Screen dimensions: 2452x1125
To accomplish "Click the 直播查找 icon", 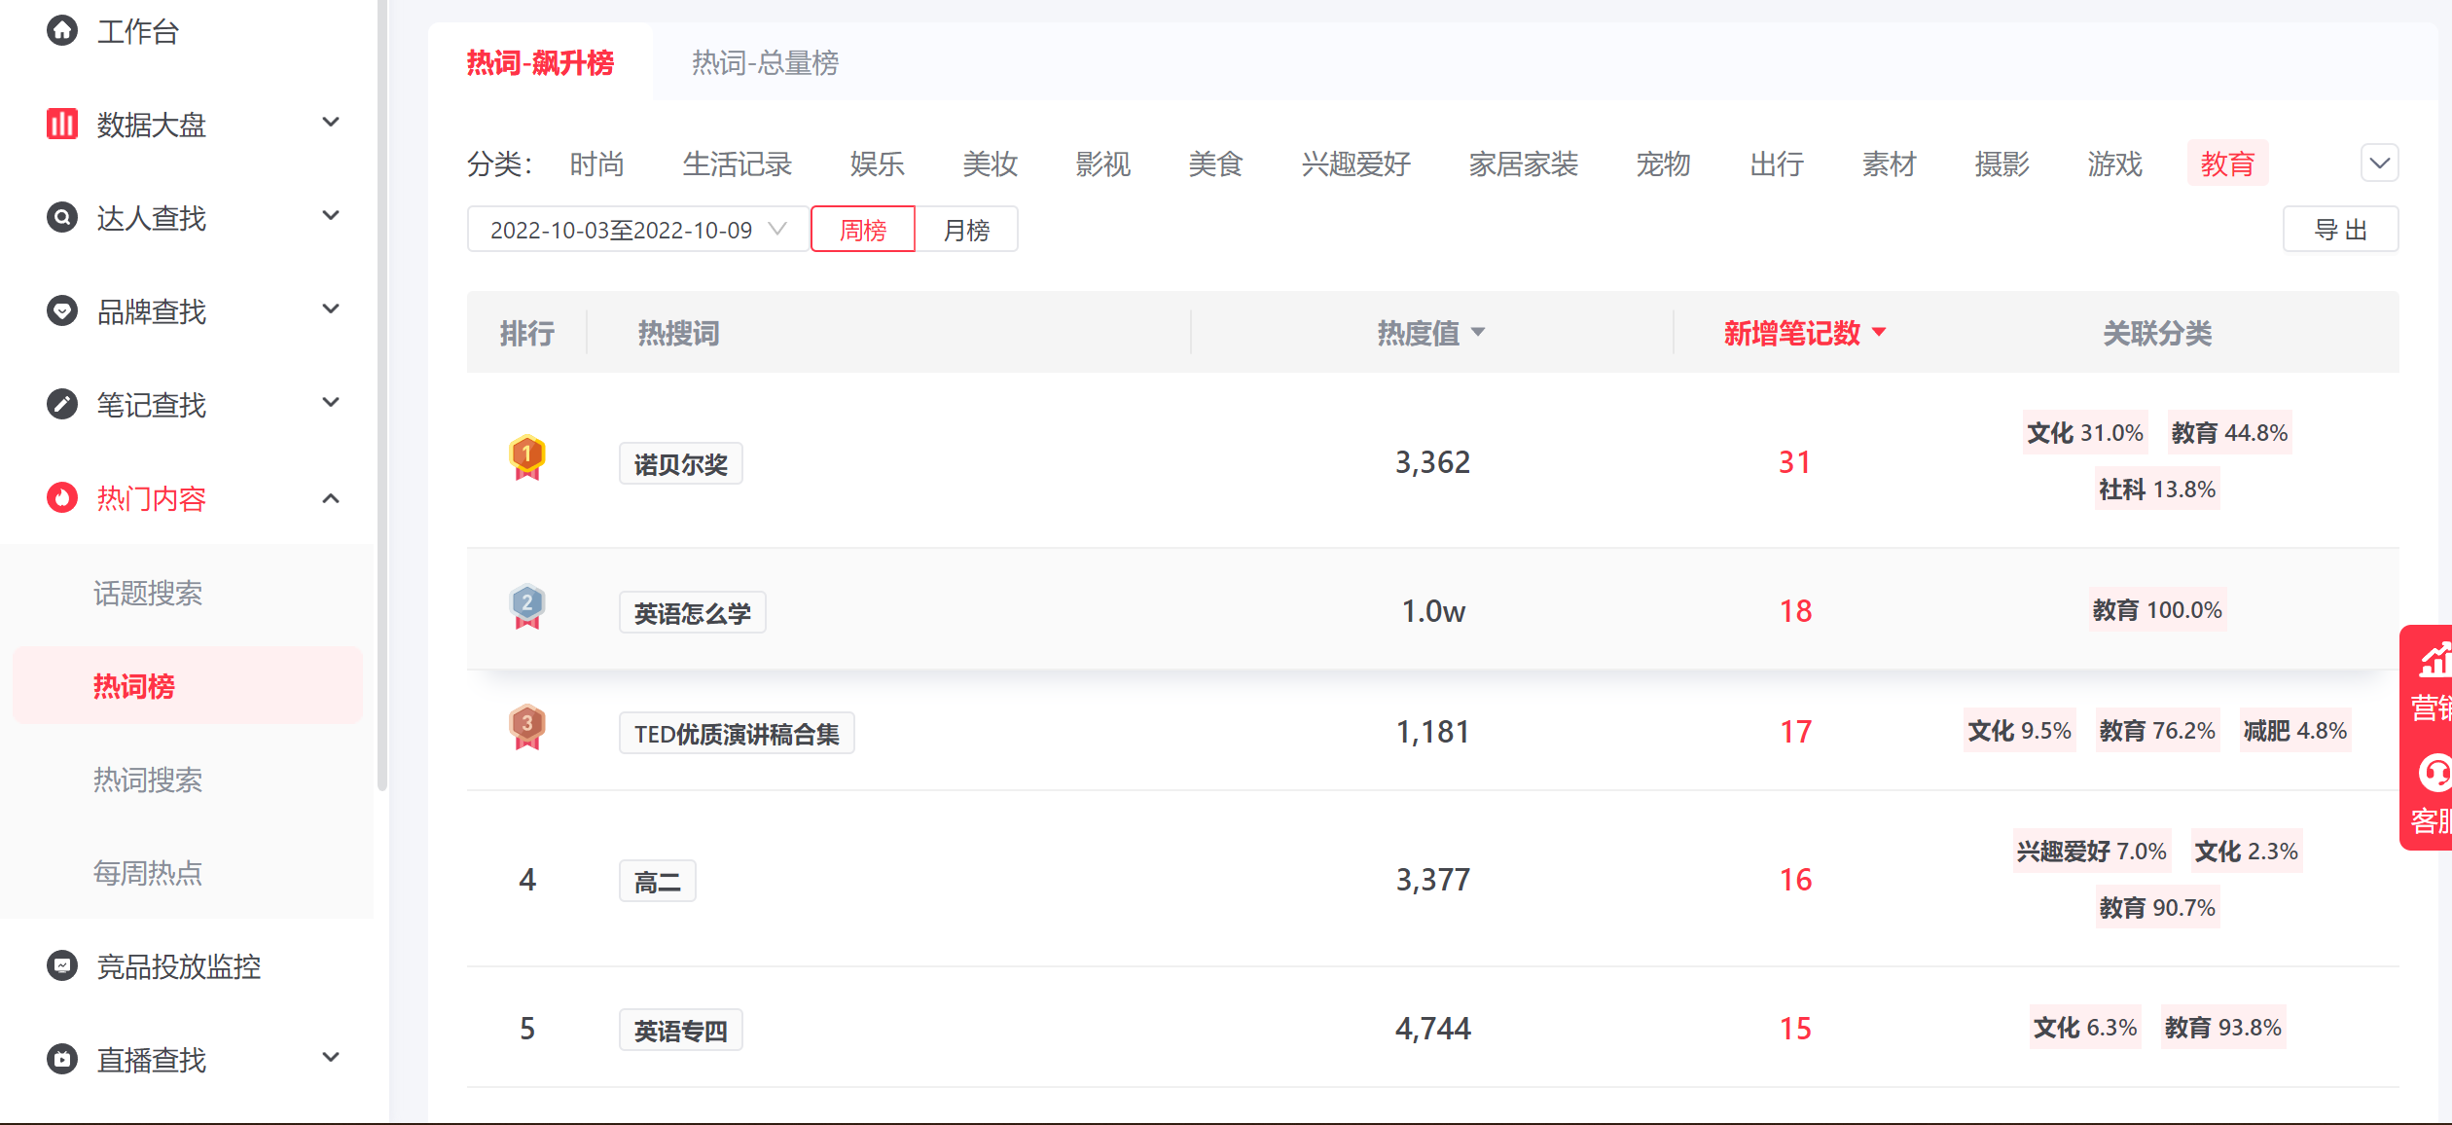I will click(62, 1059).
